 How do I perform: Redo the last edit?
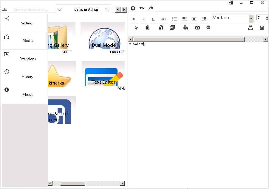pos(151,8)
